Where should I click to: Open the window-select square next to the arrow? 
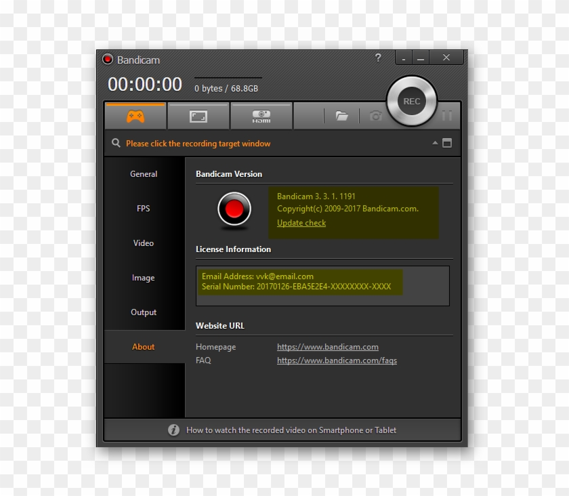tap(446, 143)
